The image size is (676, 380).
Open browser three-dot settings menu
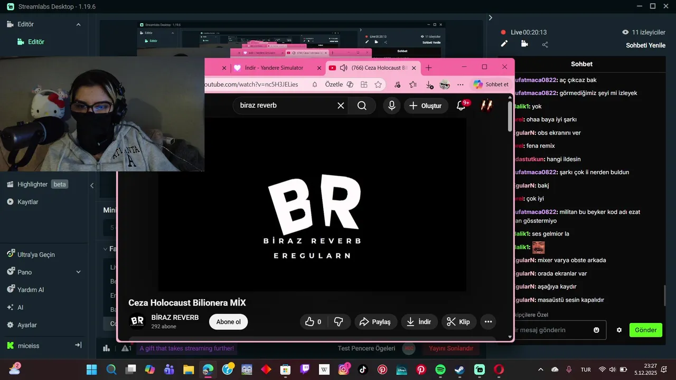pyautogui.click(x=461, y=84)
